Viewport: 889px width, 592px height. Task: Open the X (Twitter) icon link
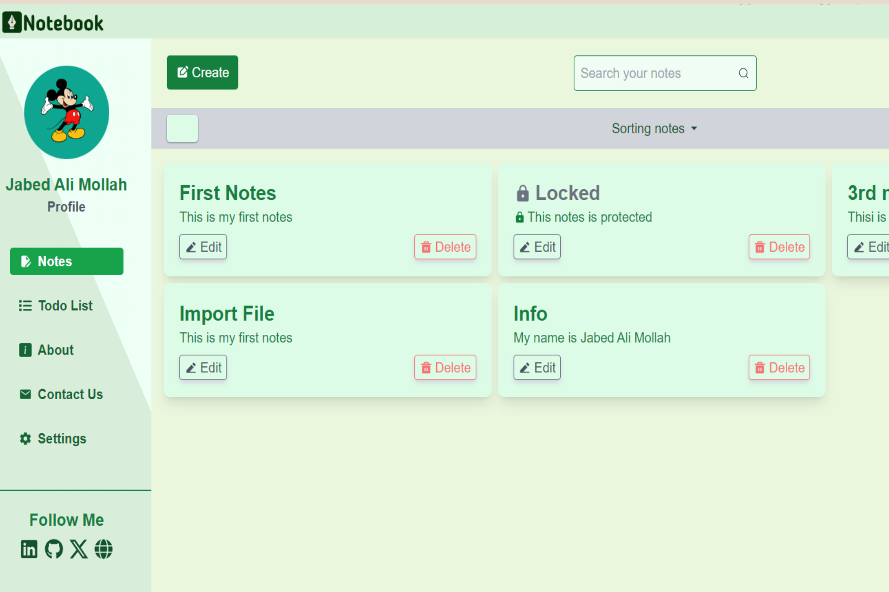(79, 549)
